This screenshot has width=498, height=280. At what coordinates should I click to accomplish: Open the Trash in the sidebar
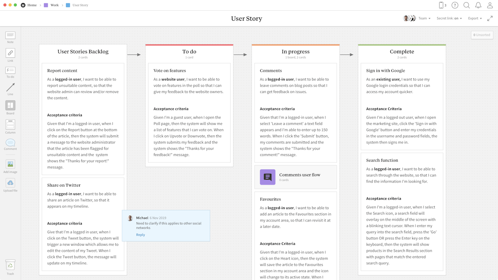click(10, 265)
